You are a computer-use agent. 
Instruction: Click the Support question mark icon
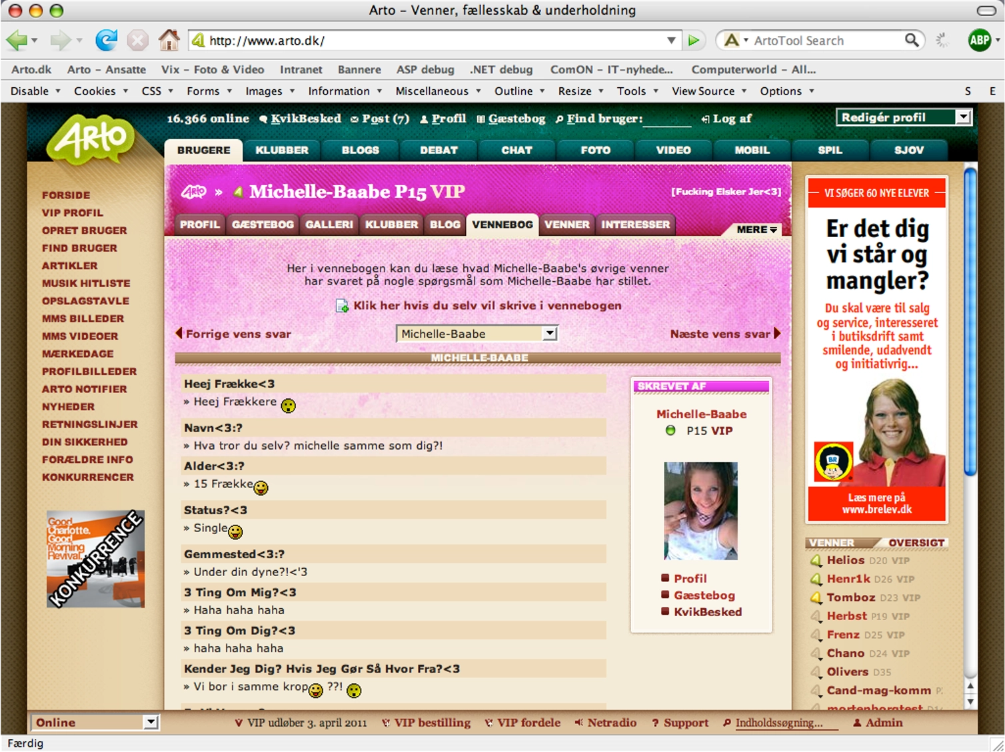click(655, 723)
